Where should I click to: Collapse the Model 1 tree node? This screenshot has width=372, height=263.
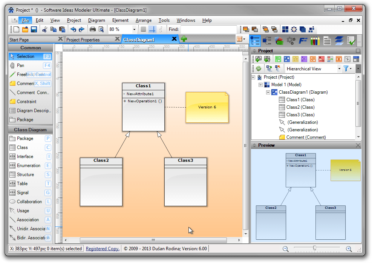pyautogui.click(x=260, y=84)
